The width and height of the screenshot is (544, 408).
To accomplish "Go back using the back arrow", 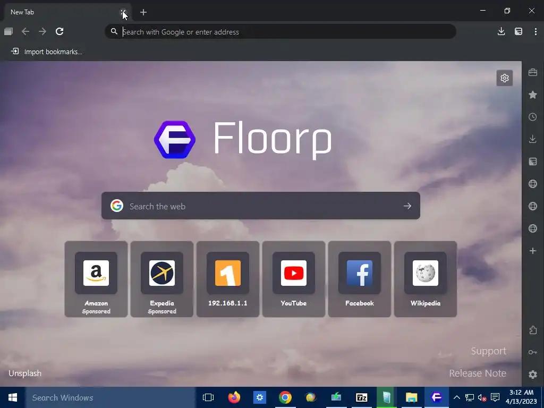I will coord(25,31).
